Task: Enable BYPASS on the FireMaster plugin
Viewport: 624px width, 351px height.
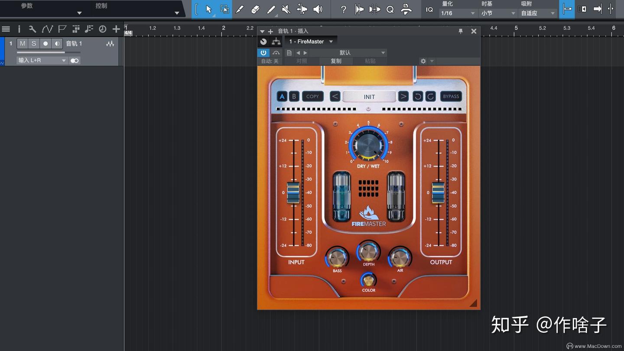Action: click(x=451, y=96)
